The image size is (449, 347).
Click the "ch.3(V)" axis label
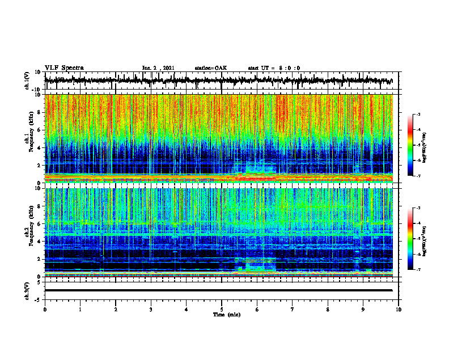click(x=27, y=291)
